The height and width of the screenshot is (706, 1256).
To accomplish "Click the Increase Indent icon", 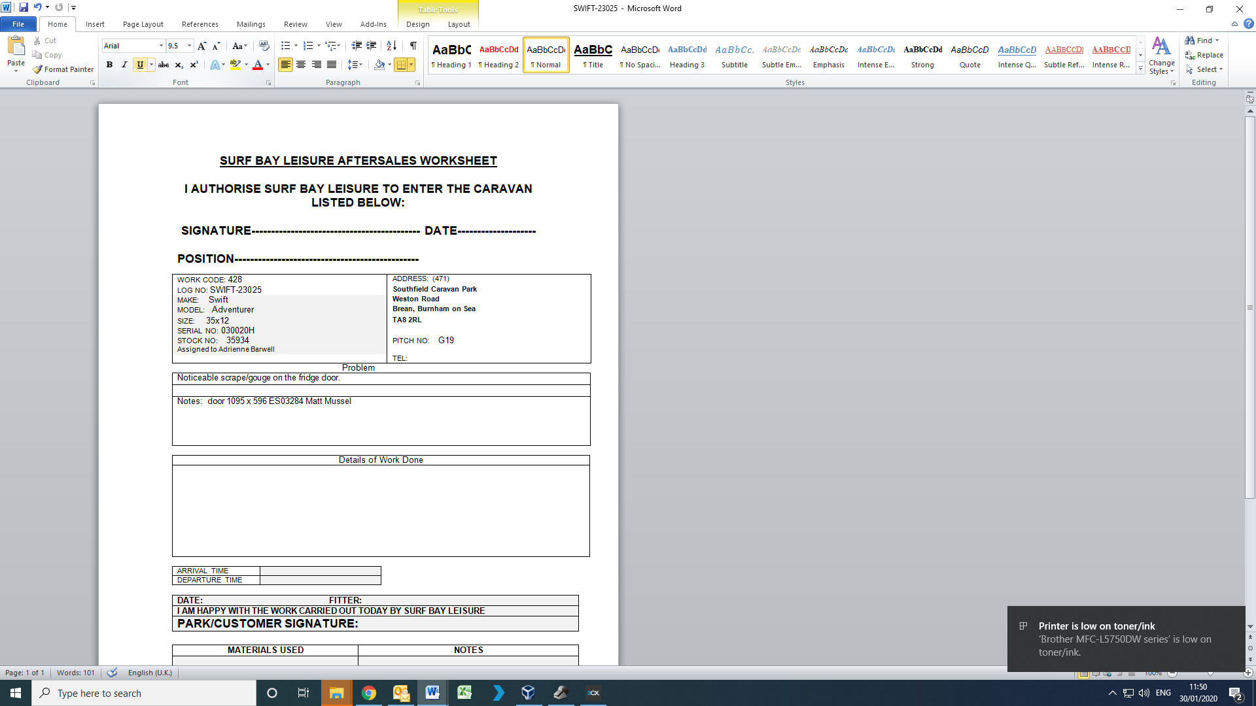I will (x=372, y=46).
